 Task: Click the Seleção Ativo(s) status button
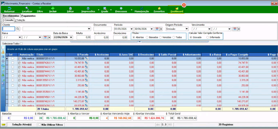coord(22,125)
